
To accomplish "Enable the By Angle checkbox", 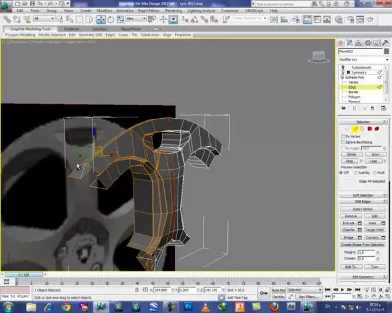I will click(x=343, y=149).
